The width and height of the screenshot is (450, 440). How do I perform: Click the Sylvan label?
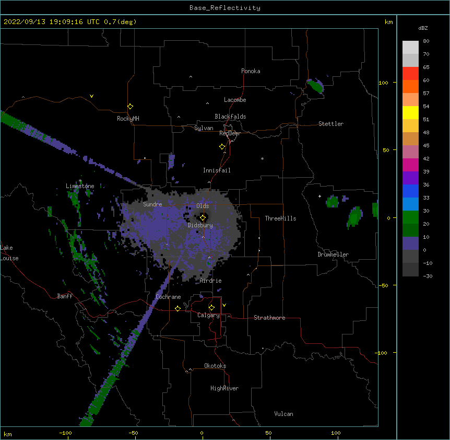click(x=204, y=128)
